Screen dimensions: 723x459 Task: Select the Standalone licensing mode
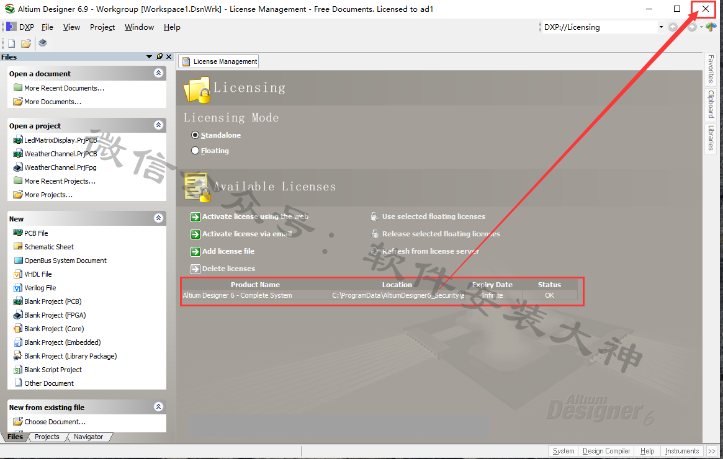point(195,135)
